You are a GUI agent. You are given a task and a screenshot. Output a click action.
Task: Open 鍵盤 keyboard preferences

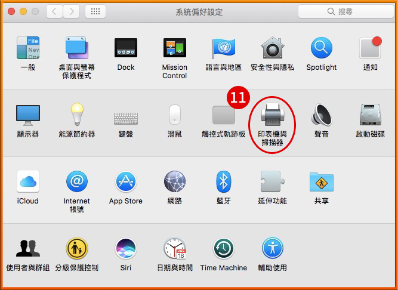[x=126, y=118]
